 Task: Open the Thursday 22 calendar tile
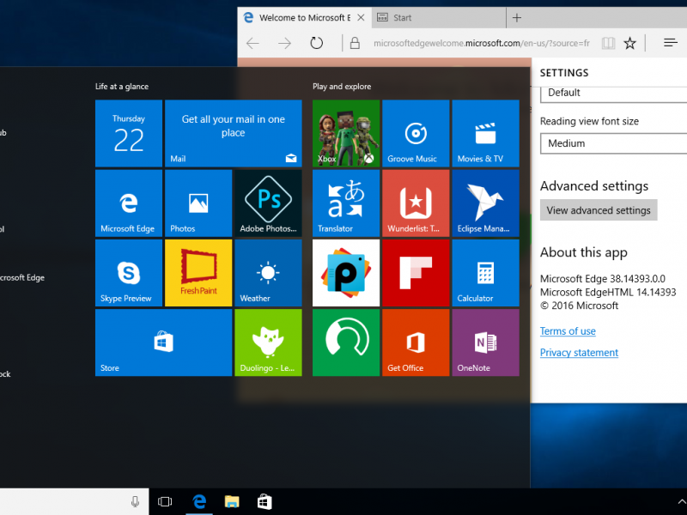click(128, 133)
